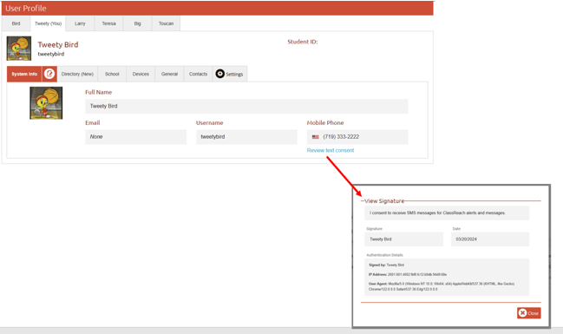
Task: Go to the Contacts tab
Action: click(x=198, y=74)
